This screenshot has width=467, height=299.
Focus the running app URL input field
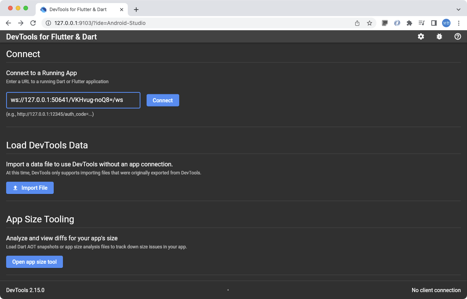coord(73,100)
